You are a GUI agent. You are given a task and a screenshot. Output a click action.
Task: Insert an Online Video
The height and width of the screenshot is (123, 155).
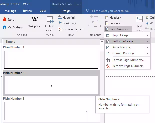[49, 20]
